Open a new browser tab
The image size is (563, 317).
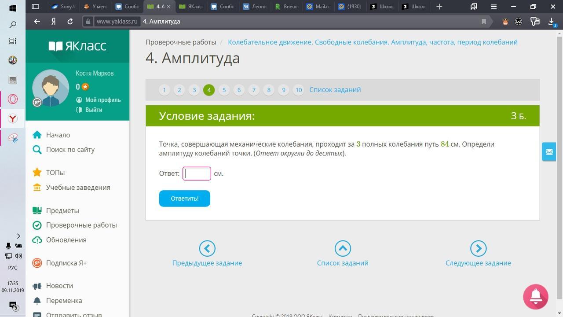(x=439, y=7)
